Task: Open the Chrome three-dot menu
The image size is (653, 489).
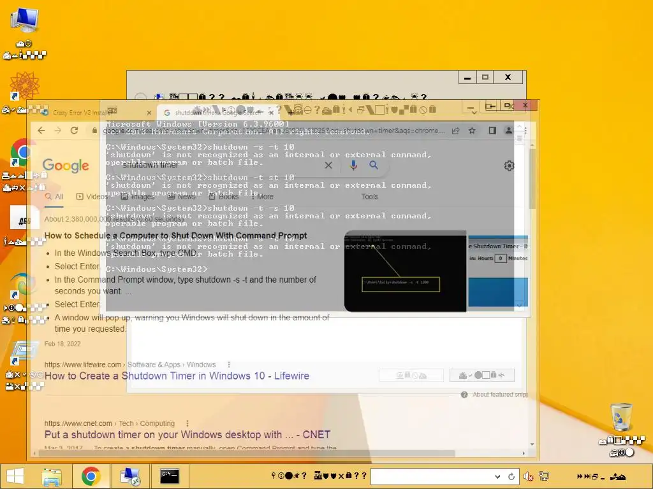Action: pos(525,131)
